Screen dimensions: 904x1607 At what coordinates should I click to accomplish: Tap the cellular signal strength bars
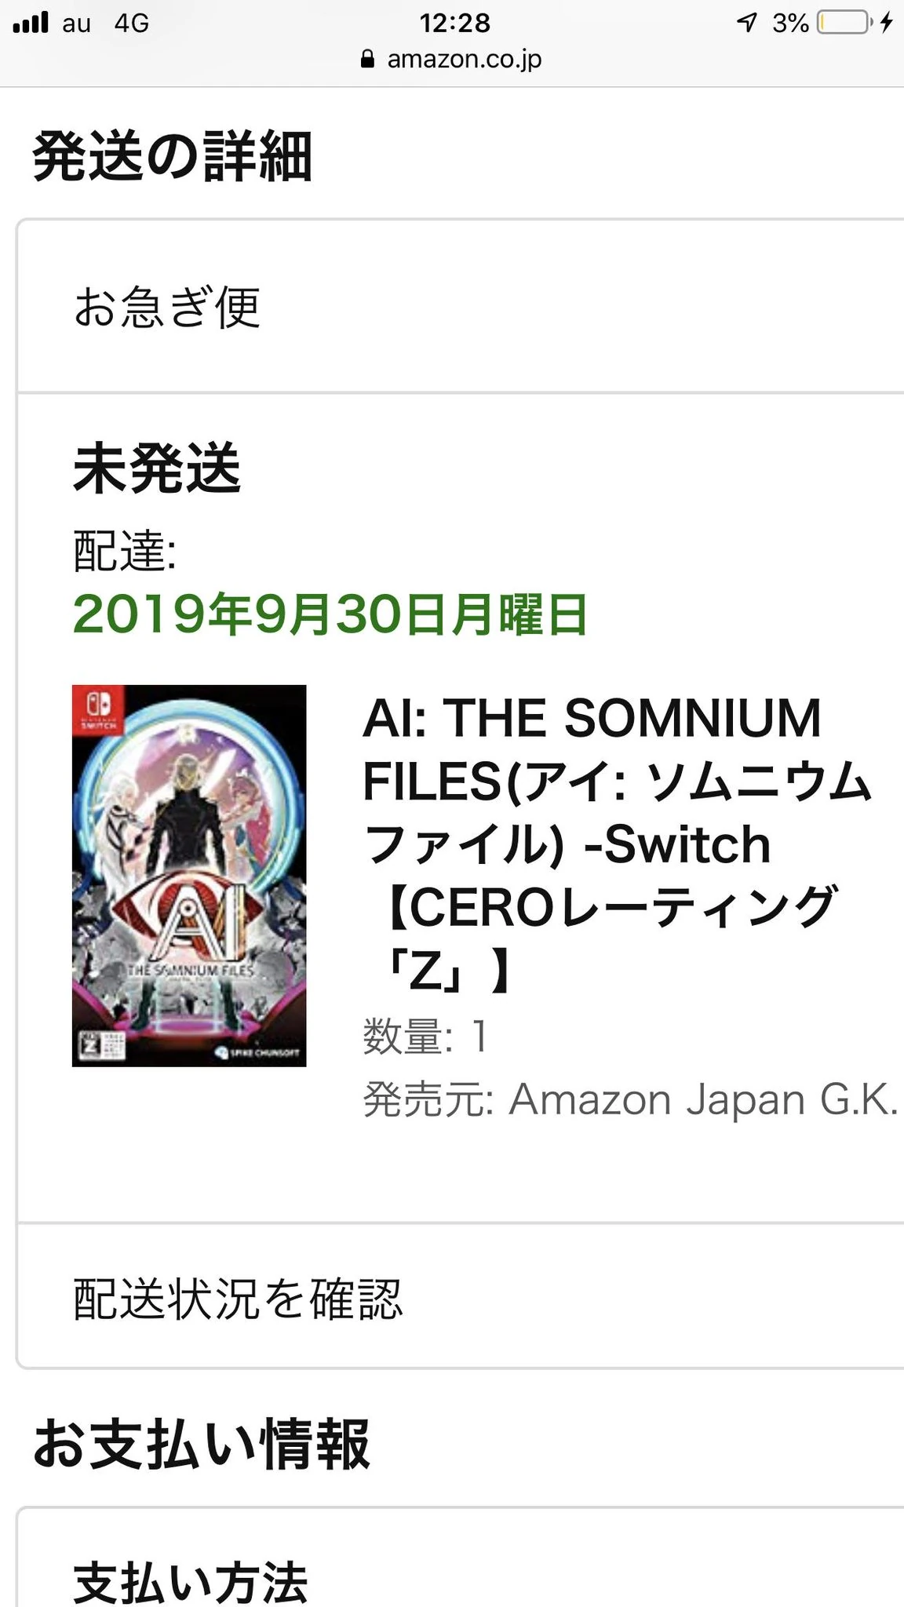31,22
